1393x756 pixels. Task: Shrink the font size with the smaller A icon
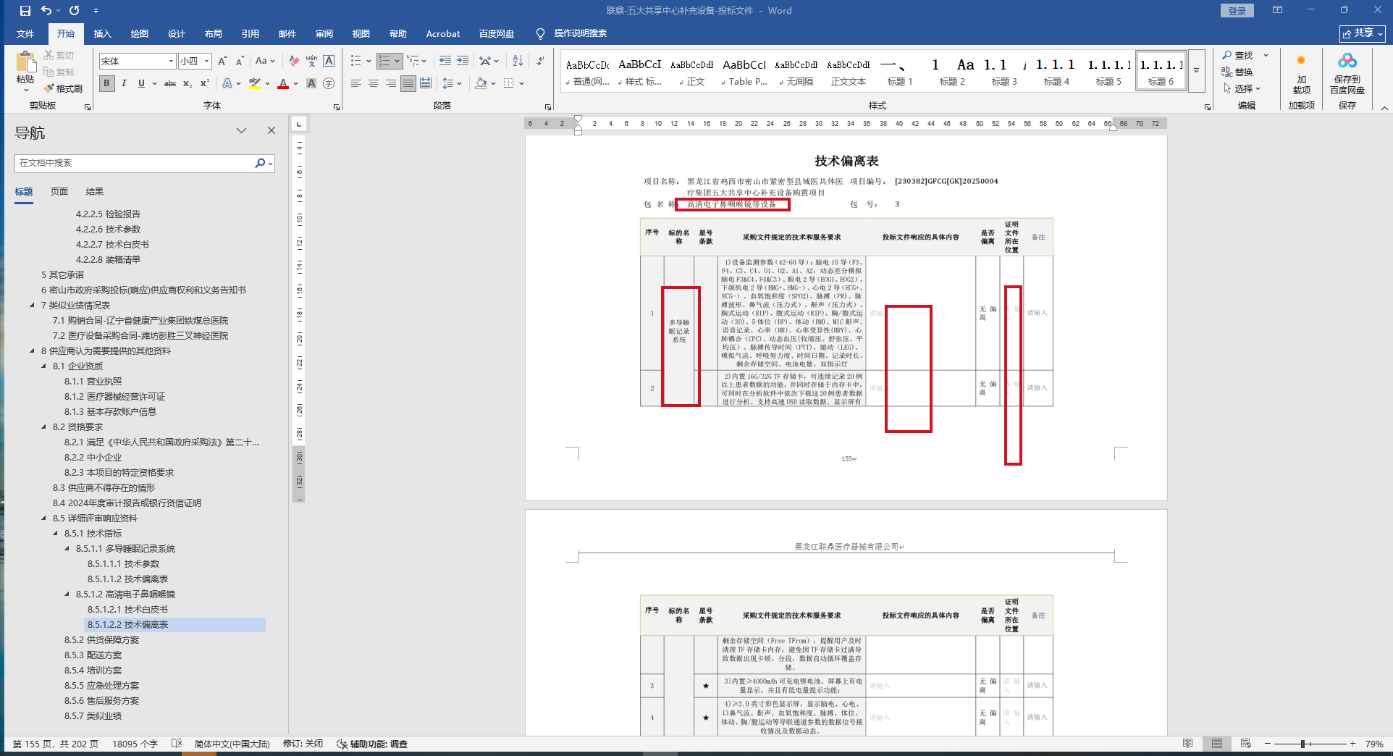240,61
